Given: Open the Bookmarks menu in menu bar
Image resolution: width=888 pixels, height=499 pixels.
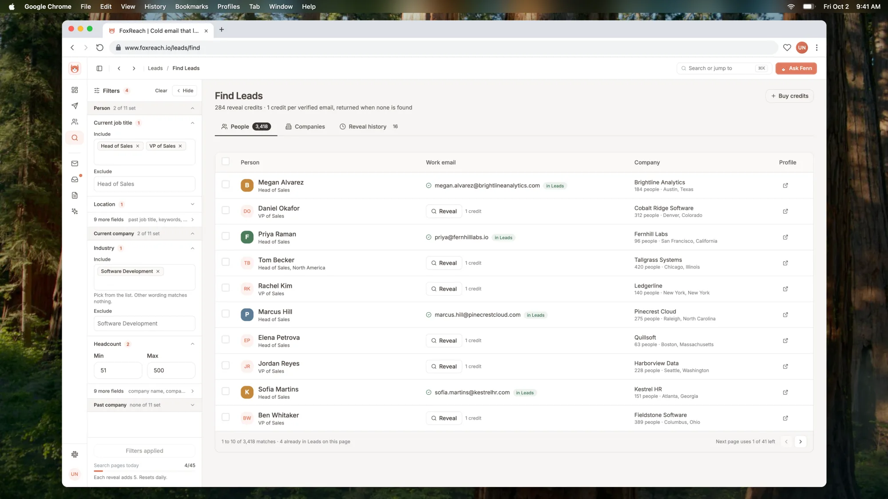Looking at the screenshot, I should [x=191, y=7].
